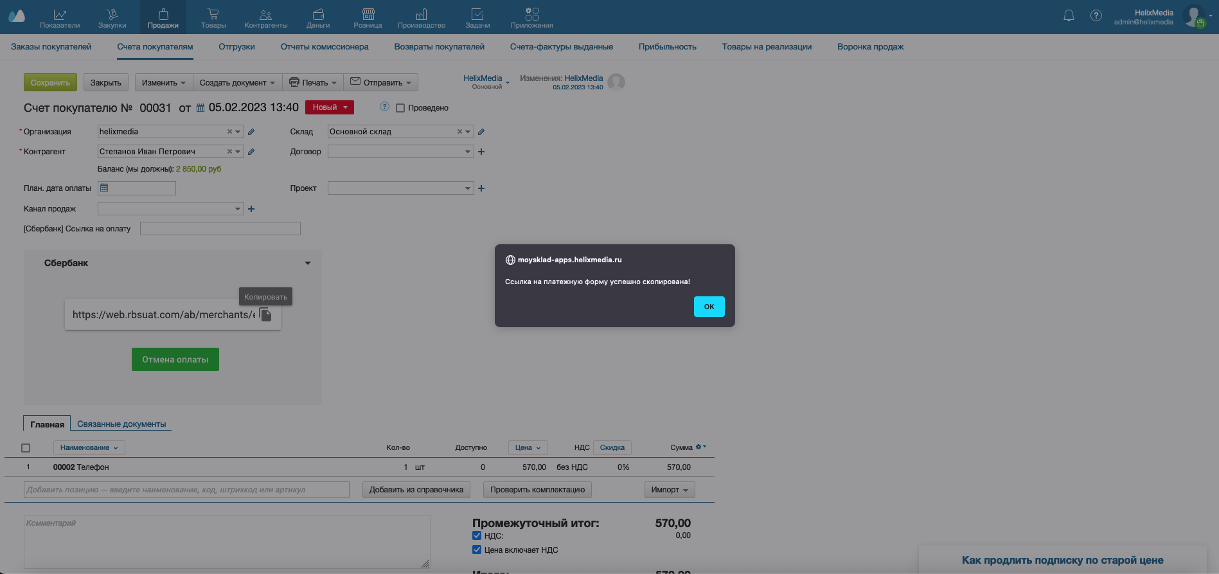Open the Цена column dropdown
This screenshot has width=1219, height=574.
528,448
